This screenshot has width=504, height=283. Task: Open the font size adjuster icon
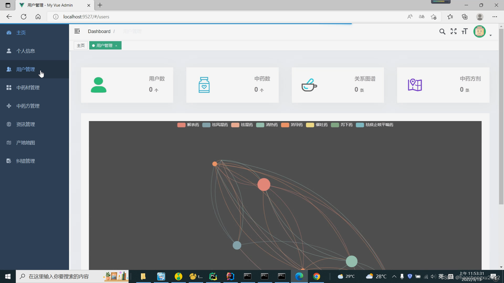click(464, 31)
